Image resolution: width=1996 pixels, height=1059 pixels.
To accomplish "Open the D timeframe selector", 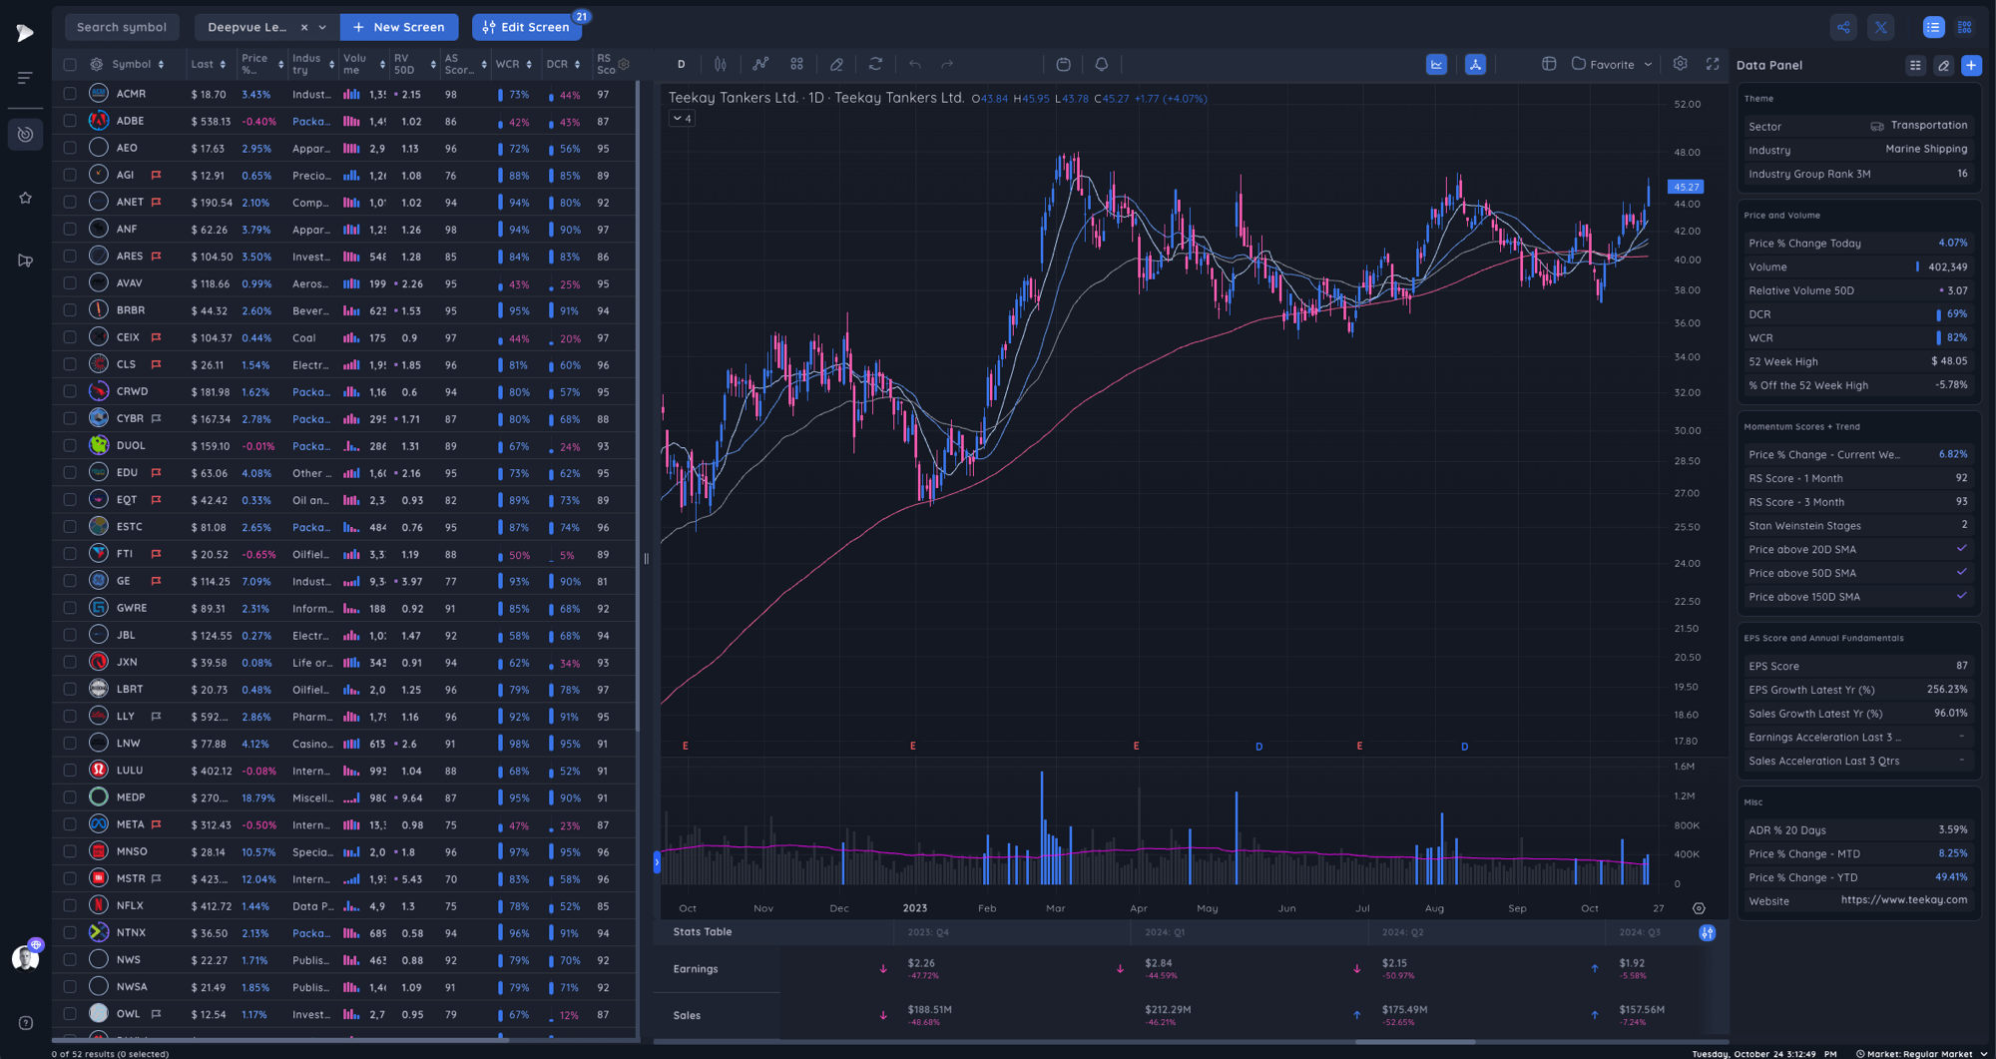I will (x=681, y=64).
